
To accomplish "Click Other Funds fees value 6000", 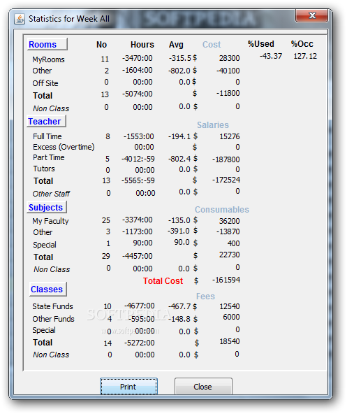I will pyautogui.click(x=231, y=317).
